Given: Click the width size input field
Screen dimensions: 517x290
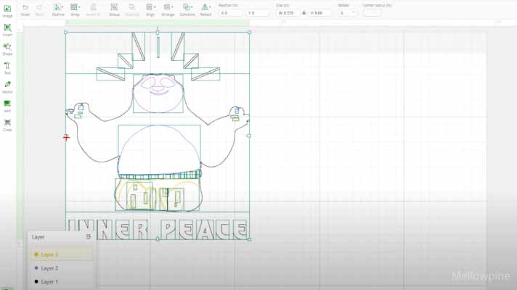Looking at the screenshot, I should click(288, 13).
